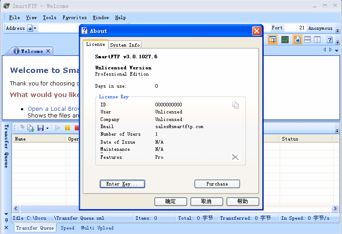342x234 pixels.
Task: Switch to the System Info tab
Action: tap(125, 45)
